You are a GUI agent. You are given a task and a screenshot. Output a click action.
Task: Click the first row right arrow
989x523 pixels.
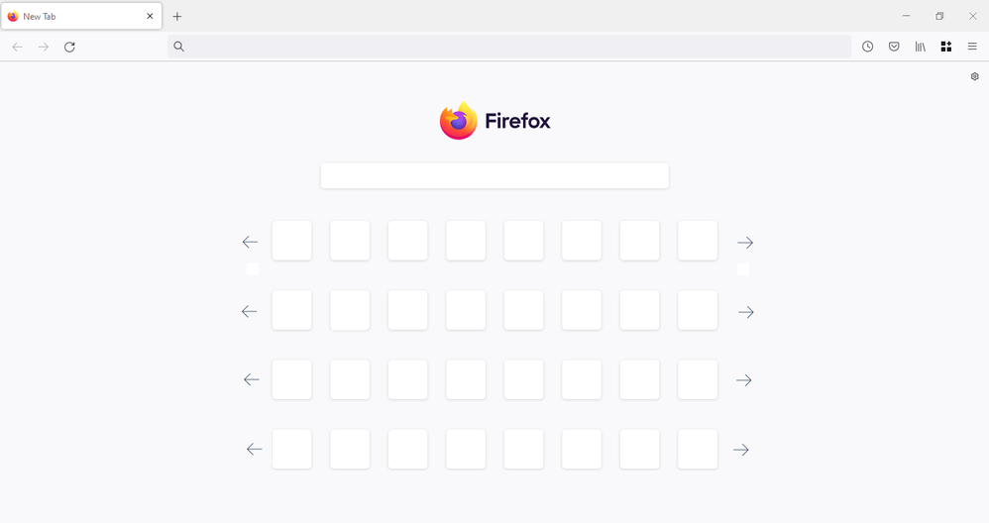745,243
